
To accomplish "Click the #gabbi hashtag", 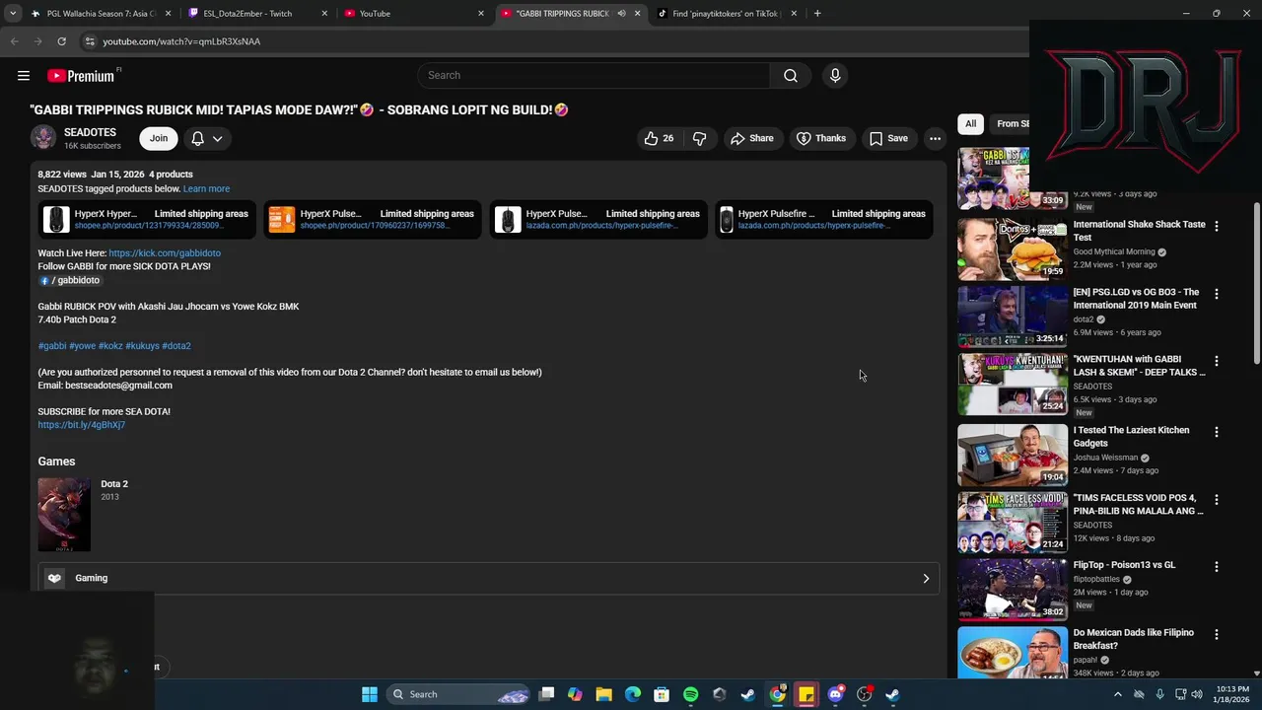I will pos(52,346).
